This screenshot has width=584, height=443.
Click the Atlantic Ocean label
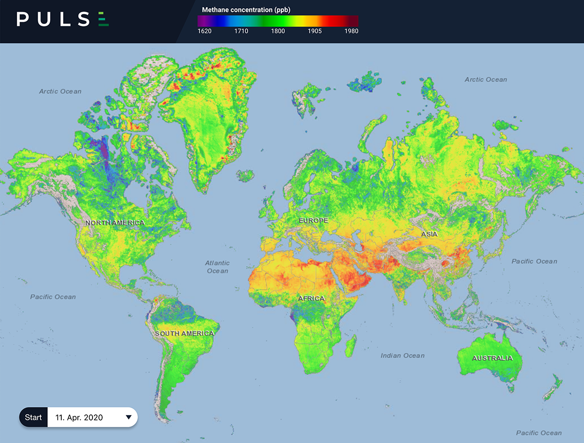tap(218, 267)
